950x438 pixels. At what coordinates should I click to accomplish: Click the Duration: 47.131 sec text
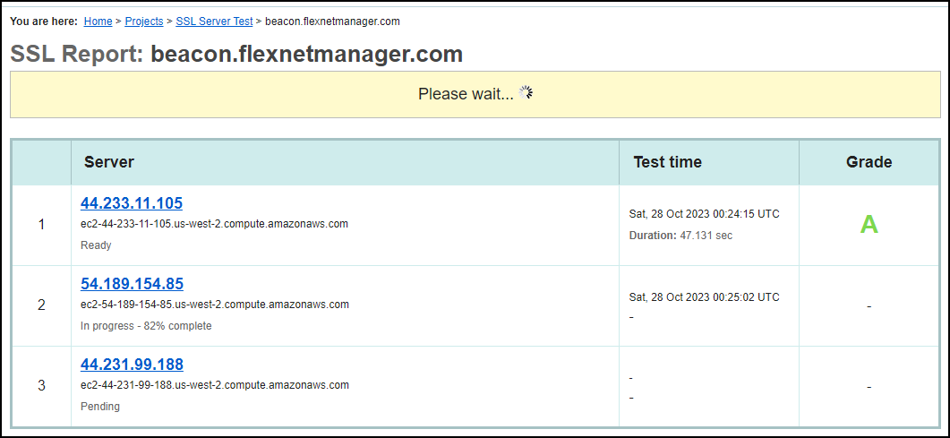tap(680, 235)
